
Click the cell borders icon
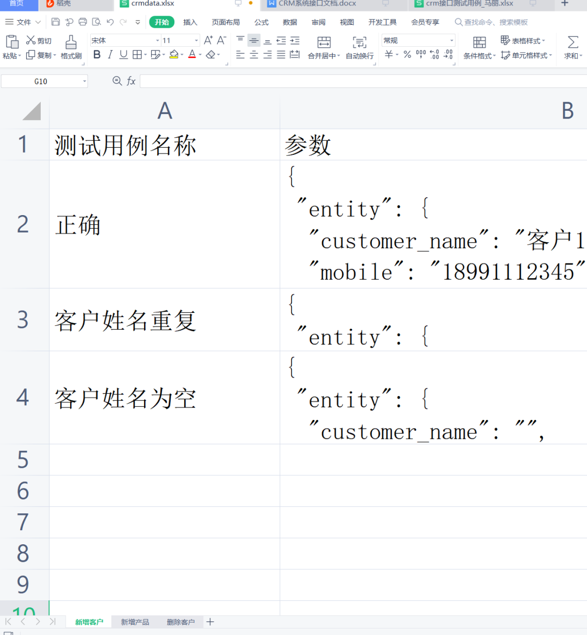point(138,55)
